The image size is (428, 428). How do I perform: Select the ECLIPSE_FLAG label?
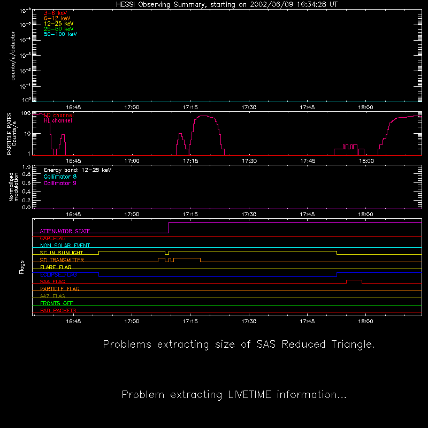pyautogui.click(x=58, y=274)
